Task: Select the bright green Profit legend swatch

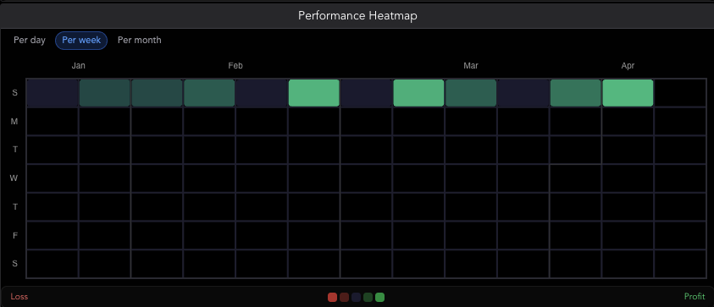Action: [379, 298]
